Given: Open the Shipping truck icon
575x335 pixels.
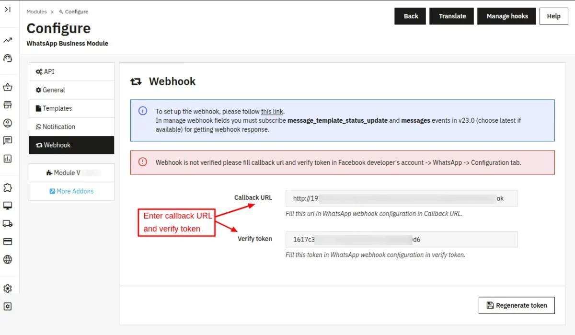Looking at the screenshot, I should click(x=8, y=223).
